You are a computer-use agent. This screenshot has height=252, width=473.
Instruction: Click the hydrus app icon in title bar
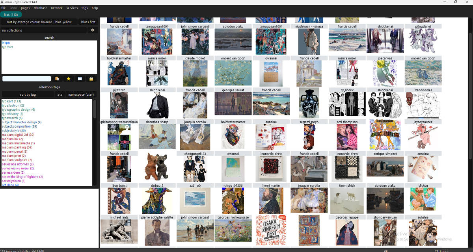pyautogui.click(x=2, y=2)
